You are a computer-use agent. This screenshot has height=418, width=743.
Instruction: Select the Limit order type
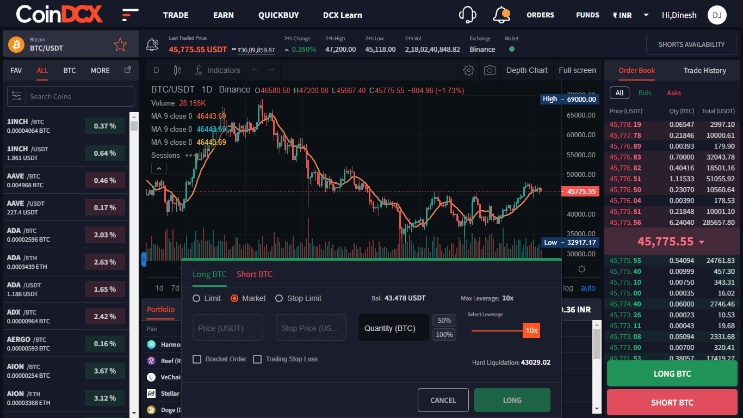(x=207, y=298)
